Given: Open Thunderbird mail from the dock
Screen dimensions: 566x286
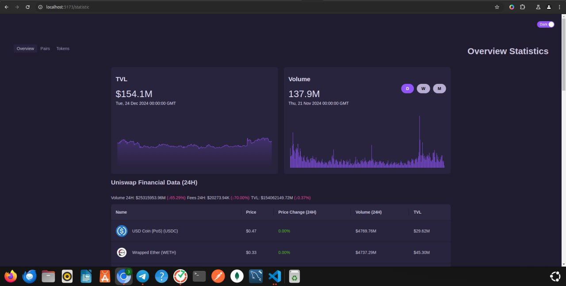Looking at the screenshot, I should click(x=30, y=277).
